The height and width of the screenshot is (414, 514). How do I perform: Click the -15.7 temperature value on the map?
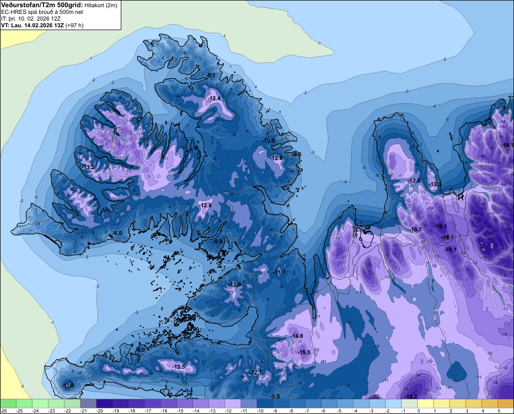pos(416,229)
